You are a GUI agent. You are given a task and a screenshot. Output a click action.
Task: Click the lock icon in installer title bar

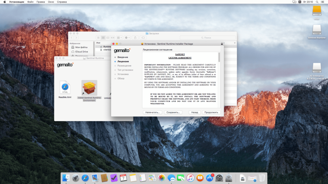coord(222,44)
